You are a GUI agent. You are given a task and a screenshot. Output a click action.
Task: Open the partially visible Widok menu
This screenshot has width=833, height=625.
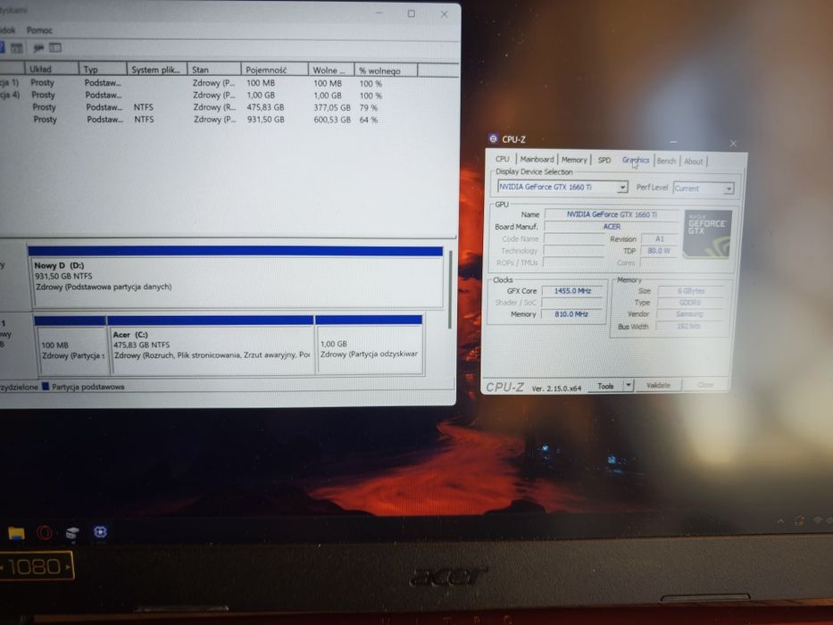click(x=7, y=30)
